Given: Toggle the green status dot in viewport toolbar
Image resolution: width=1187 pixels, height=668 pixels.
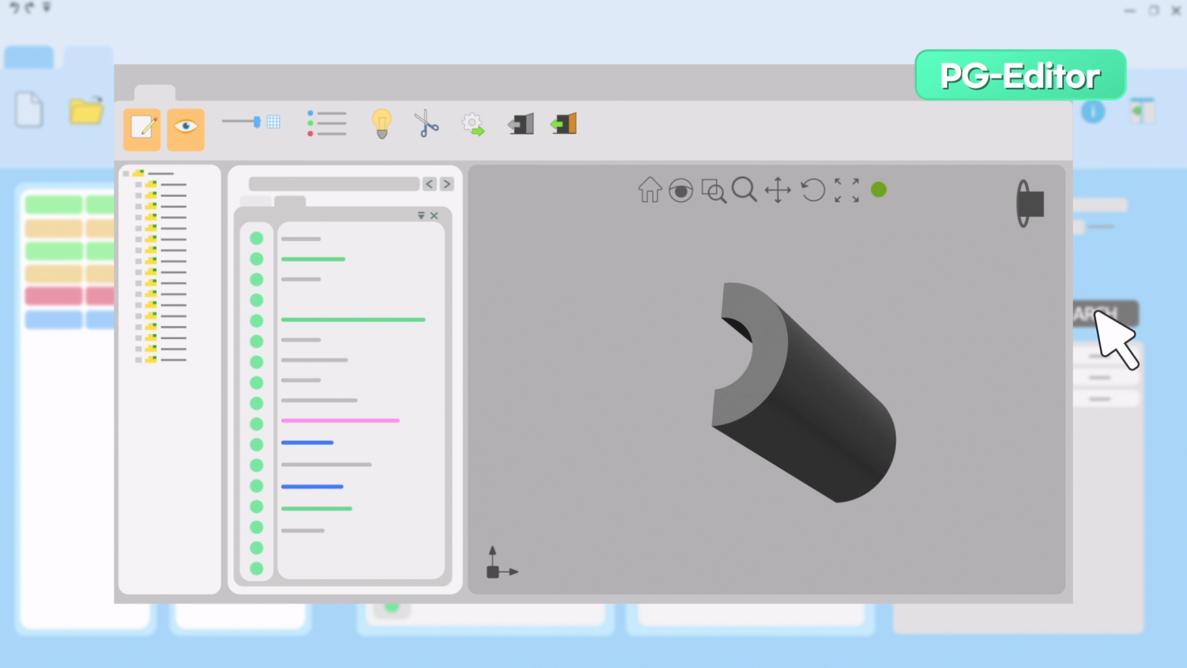Looking at the screenshot, I should (x=879, y=190).
